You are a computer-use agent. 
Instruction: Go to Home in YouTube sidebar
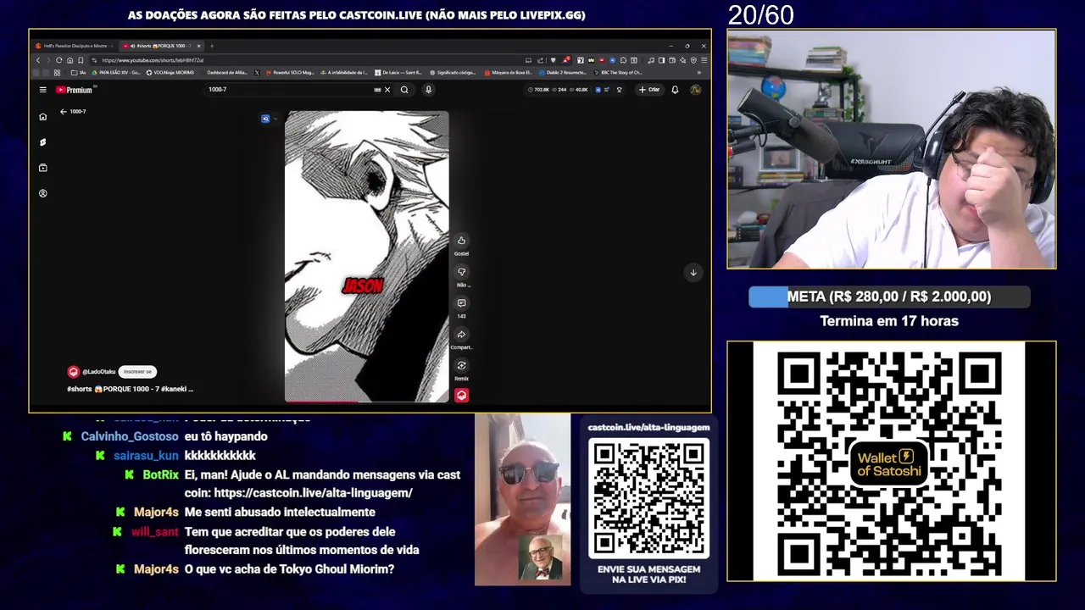tap(42, 117)
